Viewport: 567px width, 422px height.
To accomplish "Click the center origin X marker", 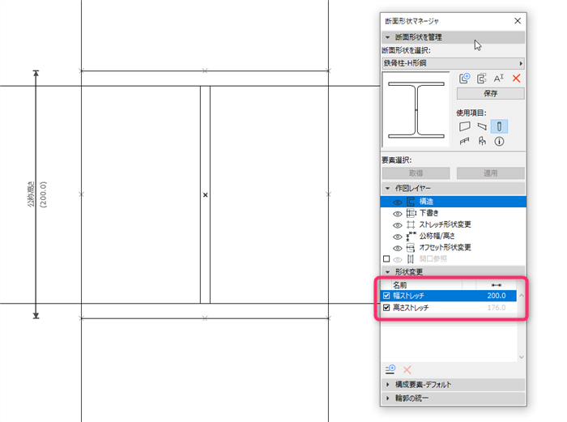I will (x=206, y=195).
